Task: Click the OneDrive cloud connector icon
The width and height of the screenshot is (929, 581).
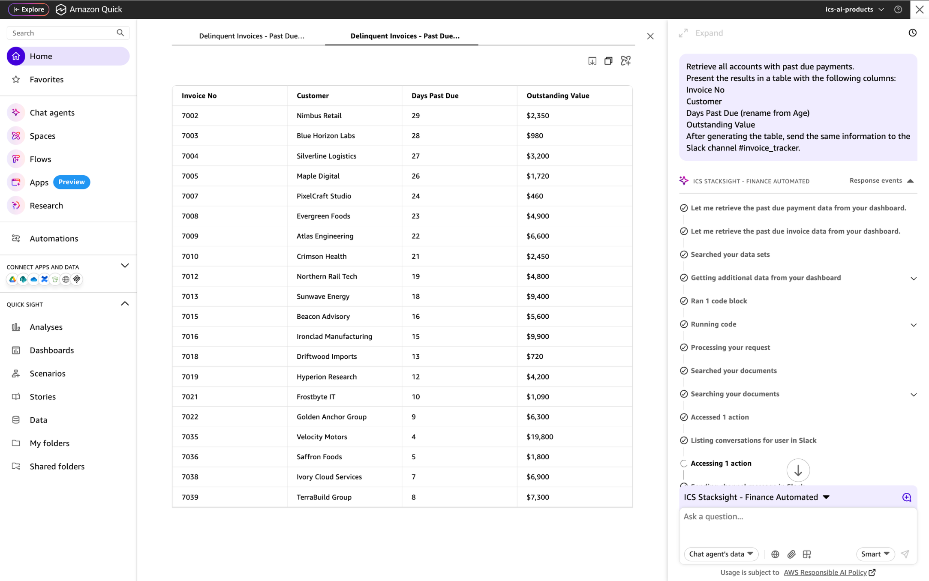Action: [x=33, y=279]
